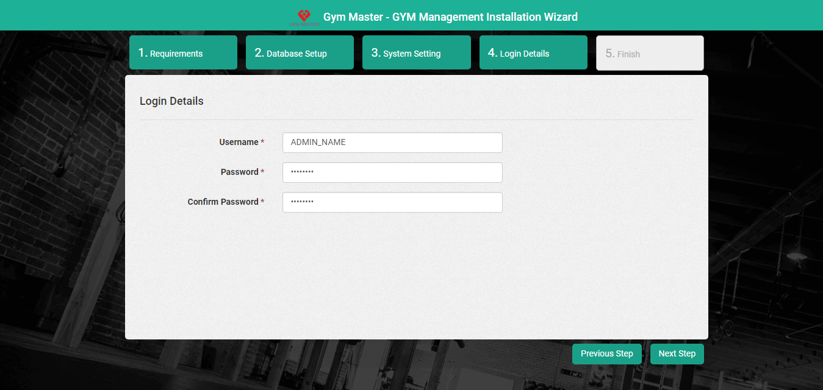The image size is (823, 390).
Task: Click the red asterisk beside Username
Action: (262, 142)
